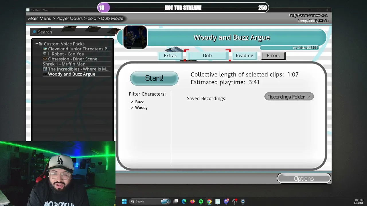The image size is (367, 206).
Task: Click the 'Filter Characters:' heading
Action: [x=147, y=94]
